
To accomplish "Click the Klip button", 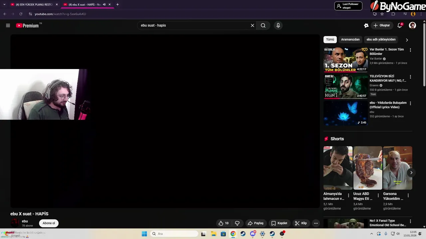I will tap(301, 223).
